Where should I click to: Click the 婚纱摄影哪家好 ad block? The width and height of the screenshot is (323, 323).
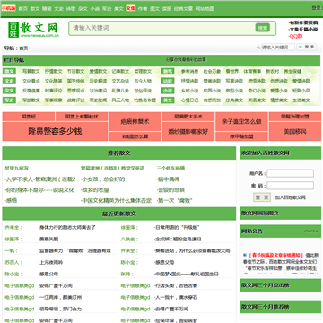coord(188,131)
